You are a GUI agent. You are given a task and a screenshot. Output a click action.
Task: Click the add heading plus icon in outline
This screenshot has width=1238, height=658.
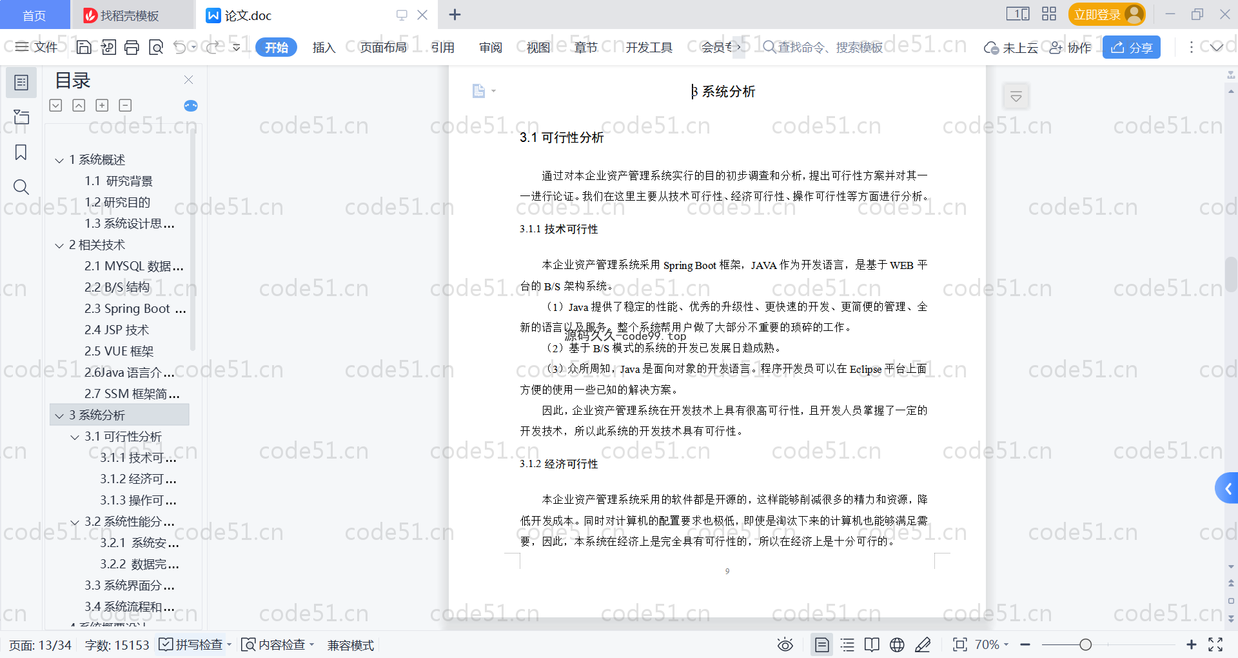tap(102, 105)
